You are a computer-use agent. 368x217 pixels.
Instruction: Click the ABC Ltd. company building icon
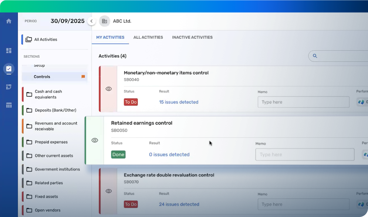pos(104,21)
